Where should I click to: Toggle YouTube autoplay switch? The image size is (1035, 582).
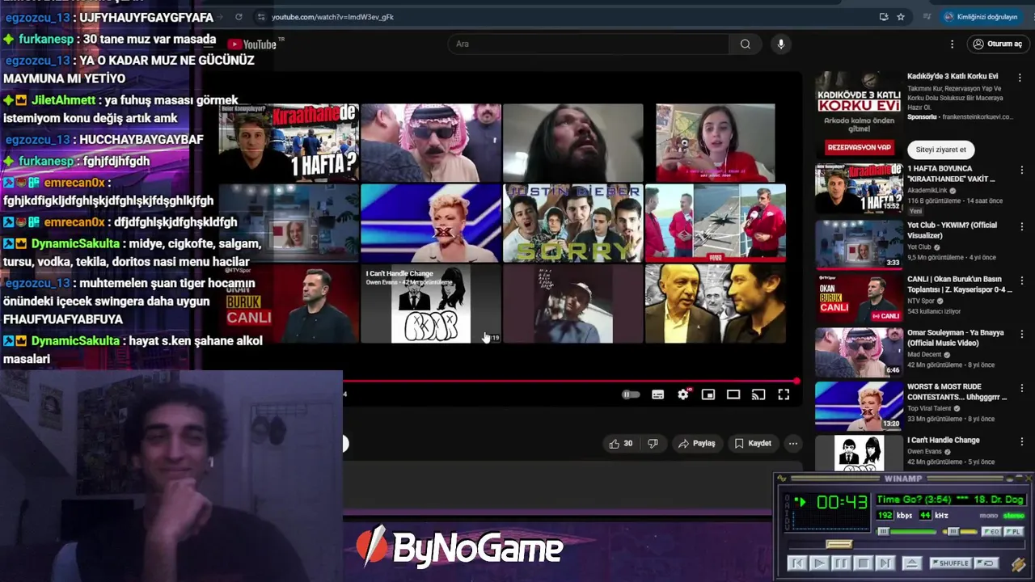631,394
